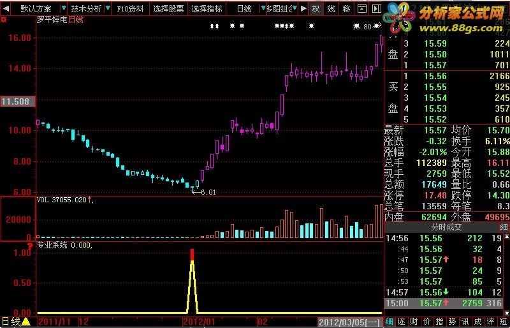Click the 内盘 value 62694
This screenshot has width=510, height=328.
[x=434, y=217]
